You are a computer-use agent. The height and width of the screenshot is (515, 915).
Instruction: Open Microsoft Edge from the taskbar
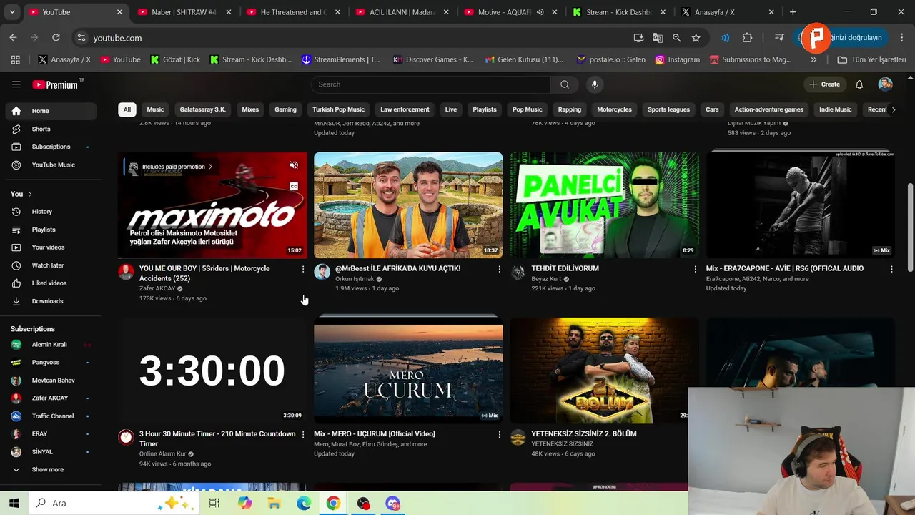point(304,503)
